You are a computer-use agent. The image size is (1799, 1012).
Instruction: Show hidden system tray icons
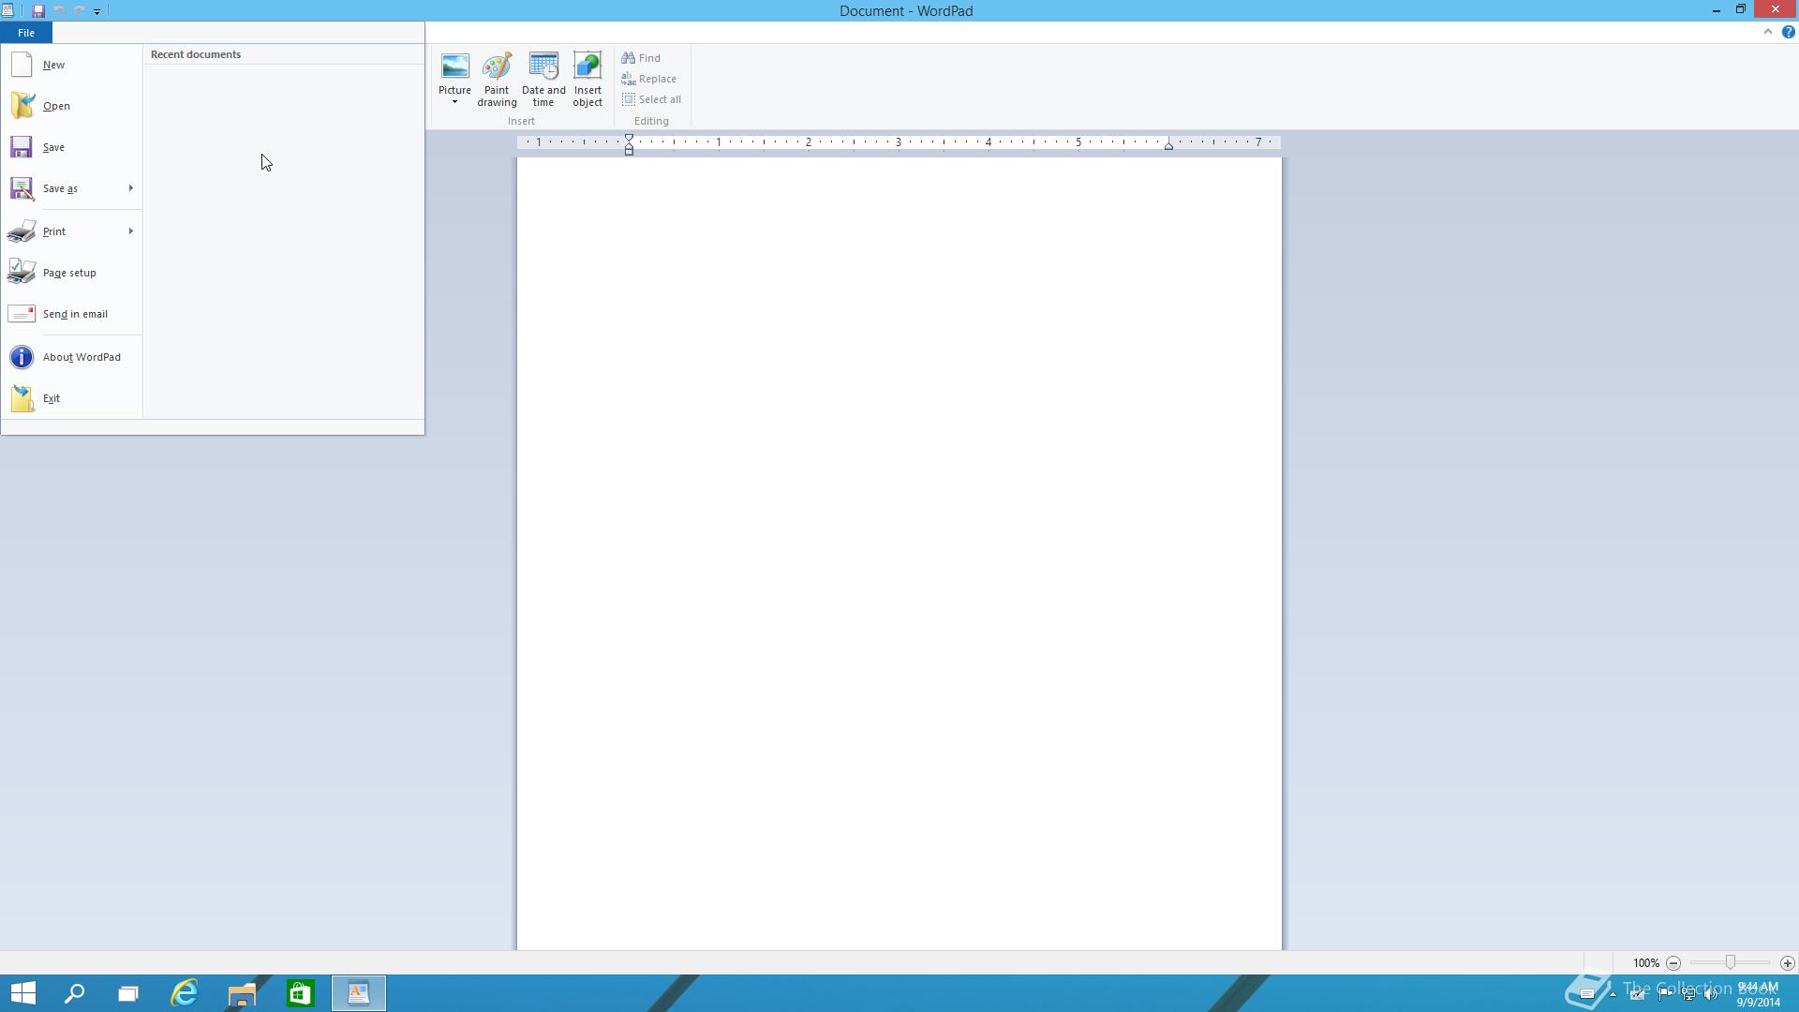click(x=1613, y=994)
